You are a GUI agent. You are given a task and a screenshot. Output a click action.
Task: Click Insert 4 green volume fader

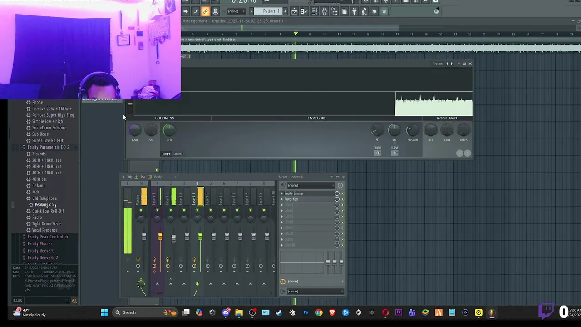[200, 236]
